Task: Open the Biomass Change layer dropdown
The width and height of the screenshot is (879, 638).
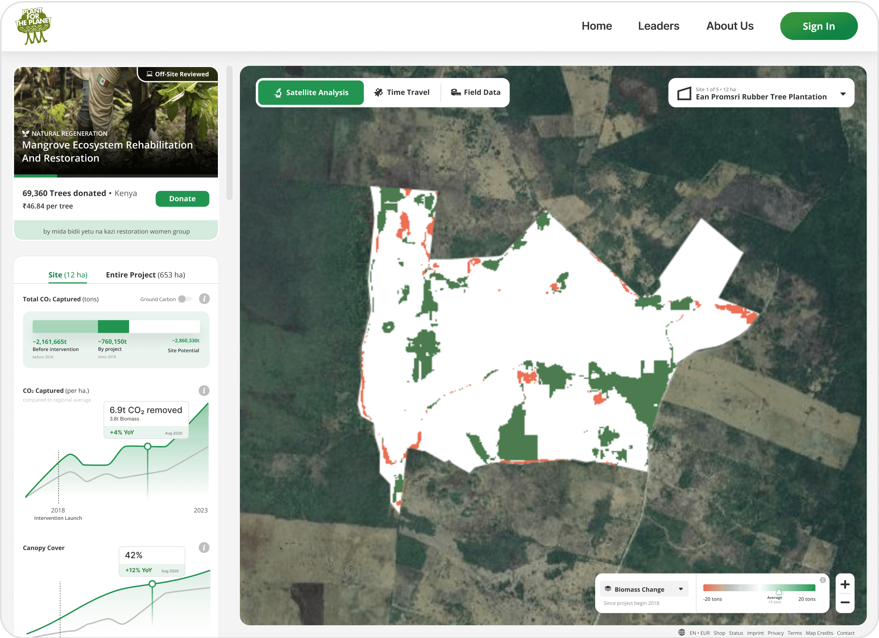Action: (x=645, y=589)
